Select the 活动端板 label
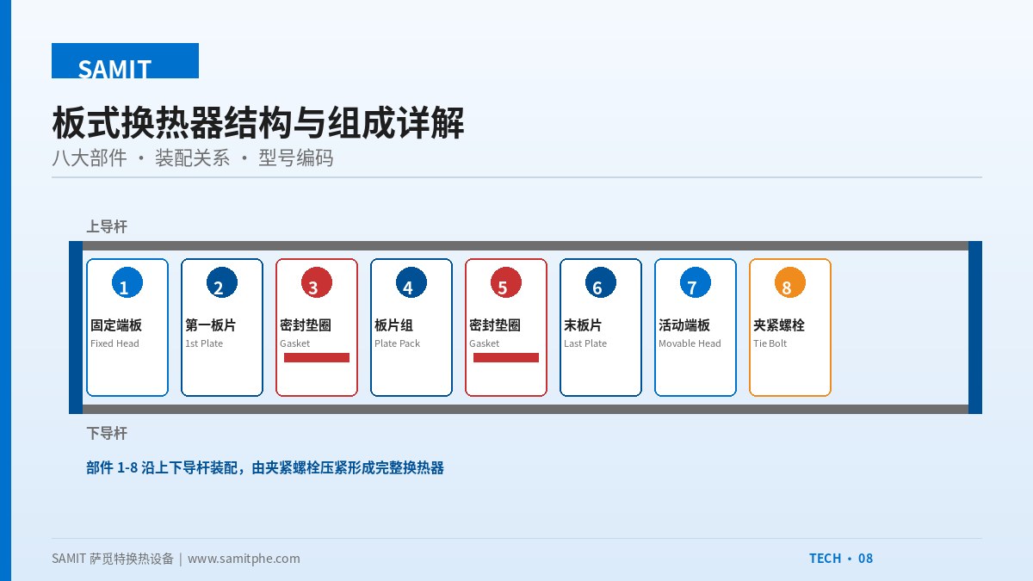The width and height of the screenshot is (1033, 581). 684,325
